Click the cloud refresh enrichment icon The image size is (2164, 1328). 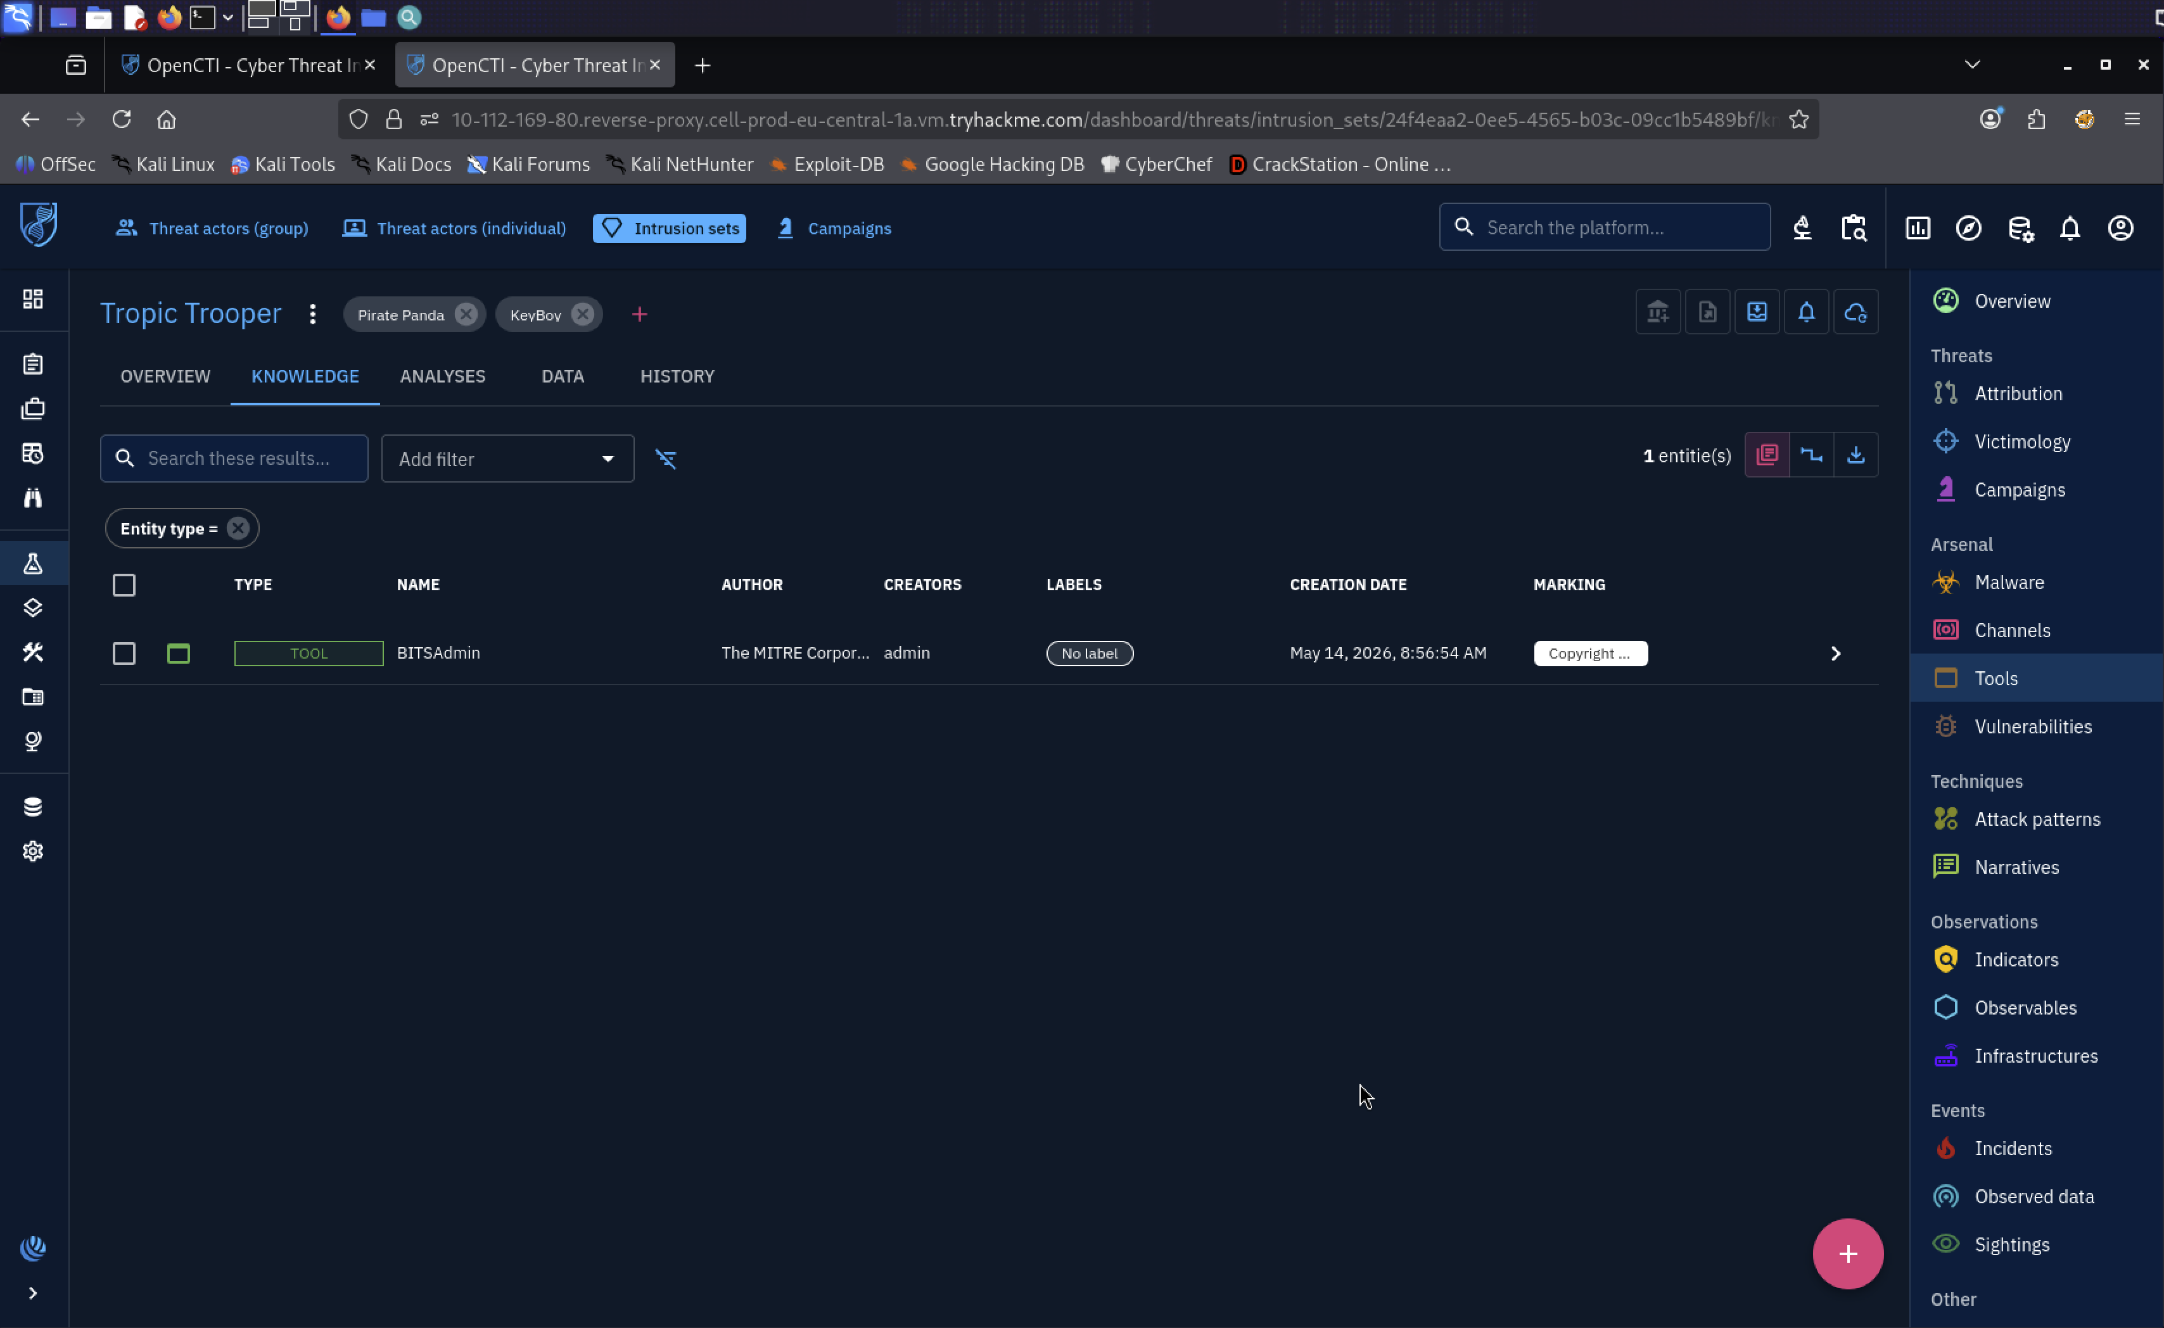pyautogui.click(x=1855, y=312)
